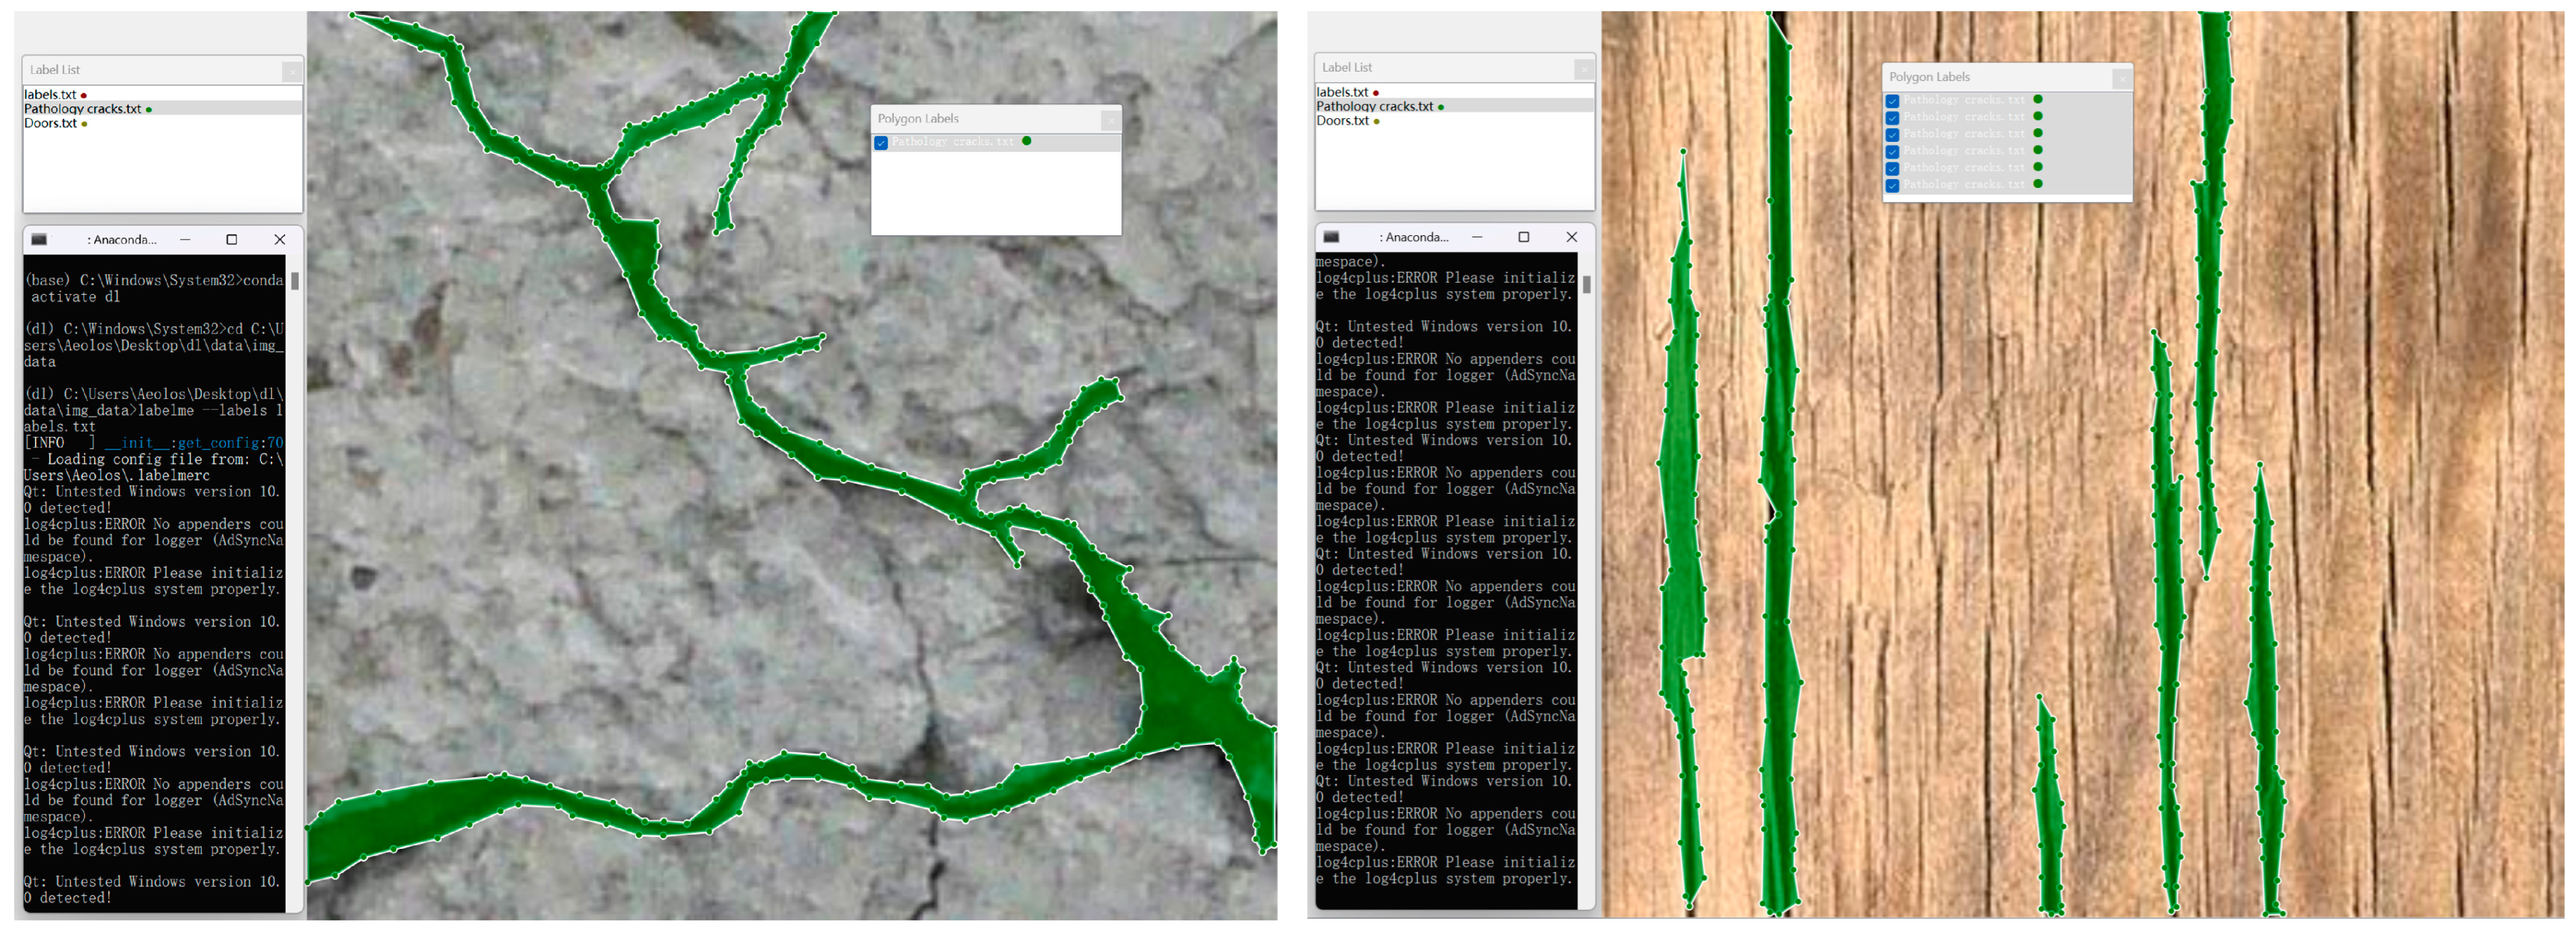Select Doors.txt in Label List beside concrete image

pos(50,124)
